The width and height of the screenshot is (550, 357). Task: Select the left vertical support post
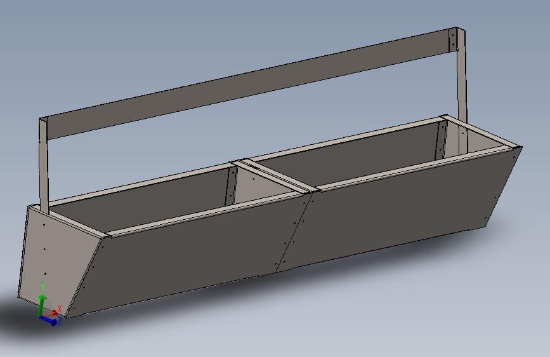coord(44,166)
